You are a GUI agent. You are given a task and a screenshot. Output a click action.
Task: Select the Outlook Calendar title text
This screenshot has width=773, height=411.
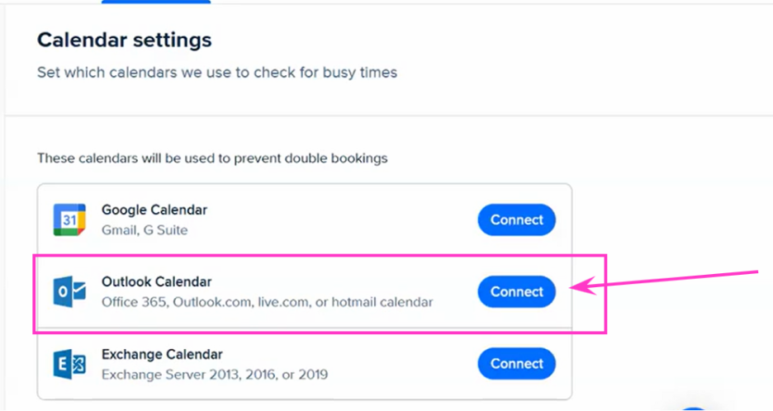(156, 282)
